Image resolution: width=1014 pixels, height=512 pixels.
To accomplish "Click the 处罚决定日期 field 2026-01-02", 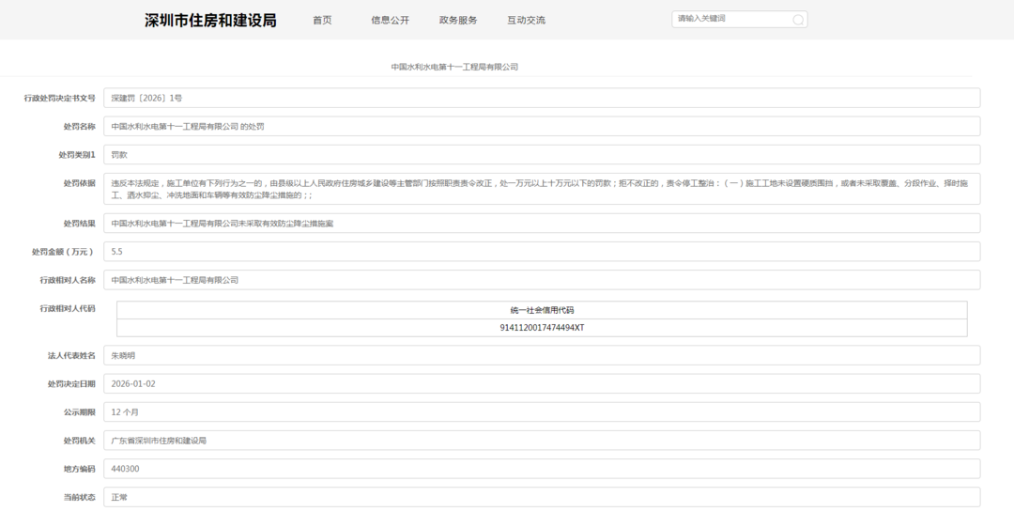I will [541, 384].
